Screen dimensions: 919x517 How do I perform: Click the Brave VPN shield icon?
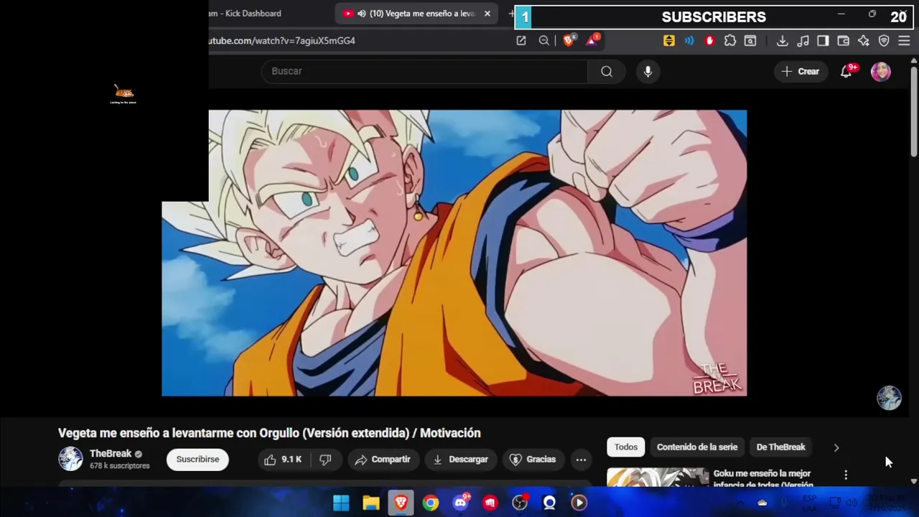tap(884, 41)
